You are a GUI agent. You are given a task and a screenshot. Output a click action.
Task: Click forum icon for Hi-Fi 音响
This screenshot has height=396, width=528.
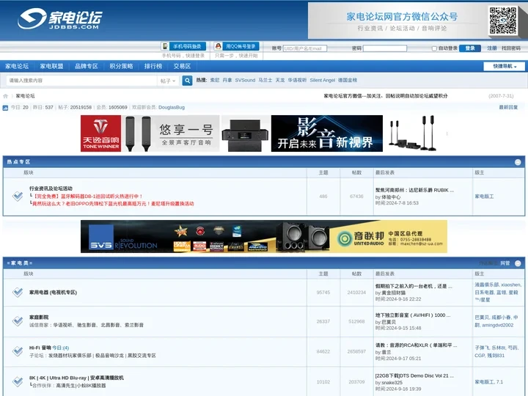click(18, 351)
